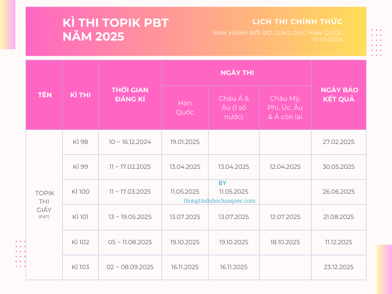
Task: Select the "TOPIK THI GIẤY" name cell
Action: point(44,202)
